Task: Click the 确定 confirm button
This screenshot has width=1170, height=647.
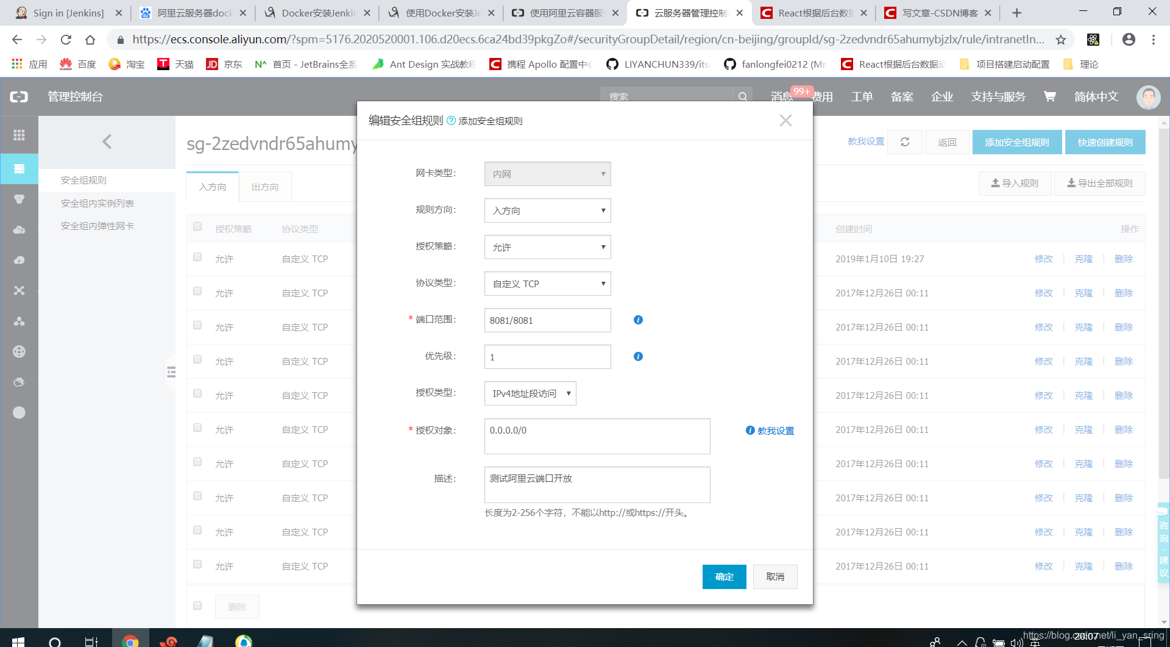Action: (724, 577)
